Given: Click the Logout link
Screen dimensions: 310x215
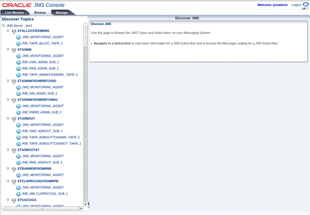Looking at the screenshot, I should pos(296,5).
